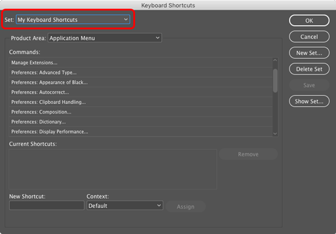336x234 pixels.
Task: Click the New Set... button
Action: click(309, 53)
